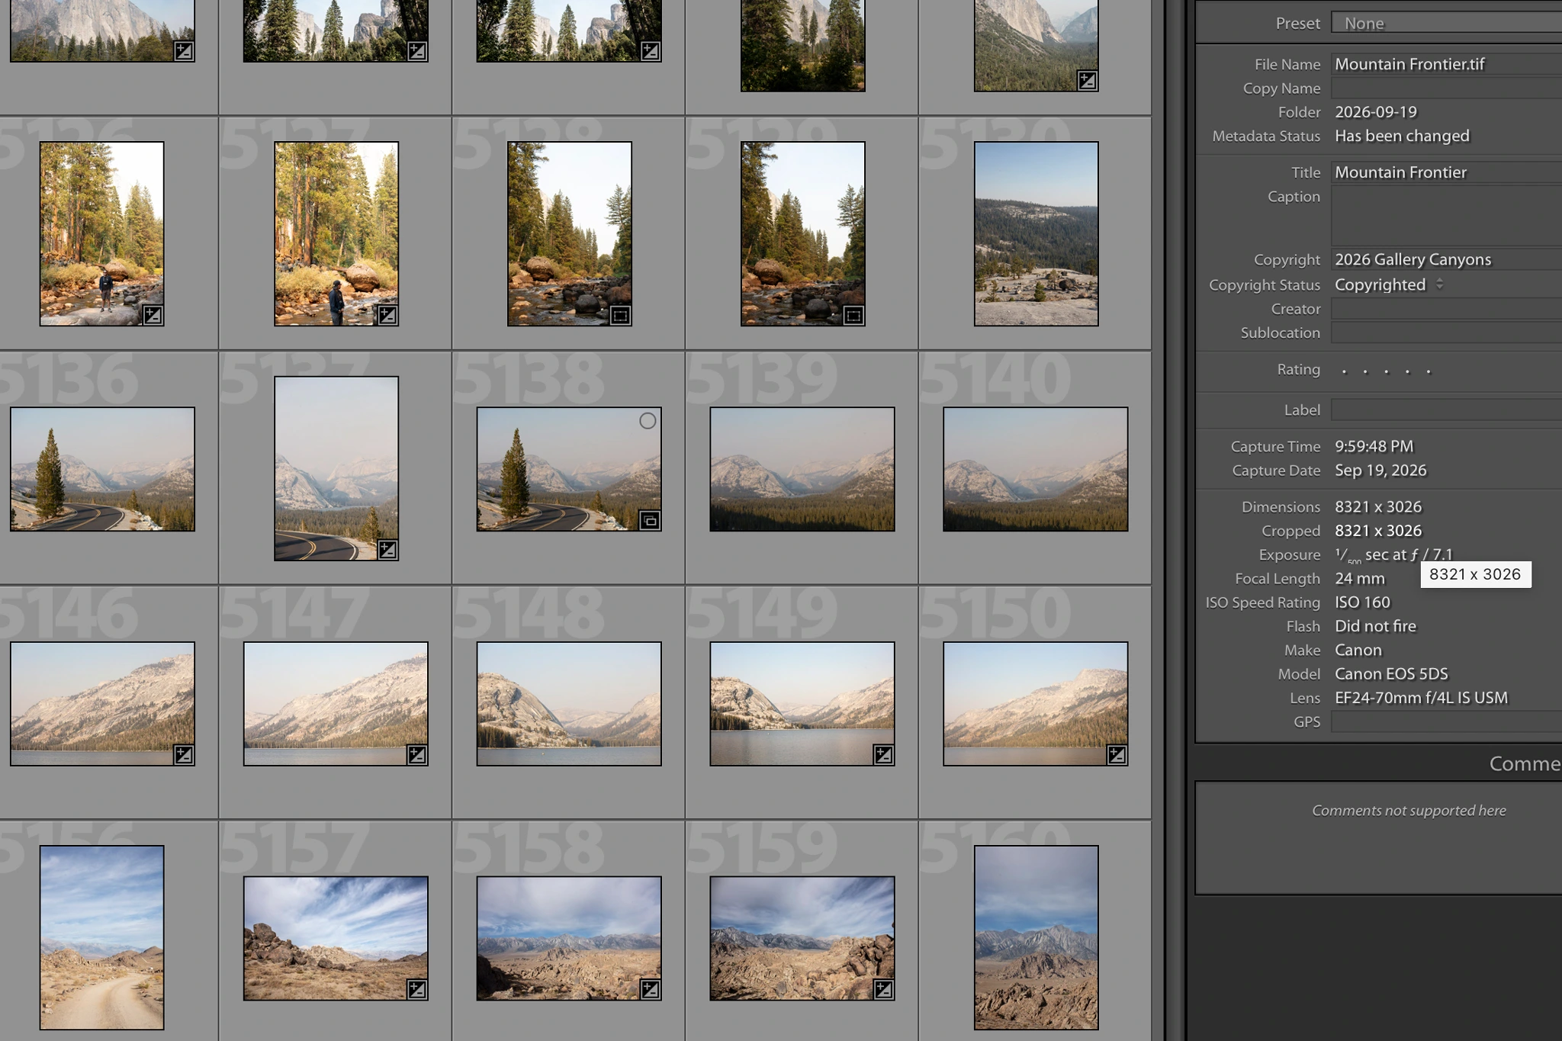Click the Metadata Status Has been changed
This screenshot has height=1041, width=1562.
pyautogui.click(x=1402, y=136)
